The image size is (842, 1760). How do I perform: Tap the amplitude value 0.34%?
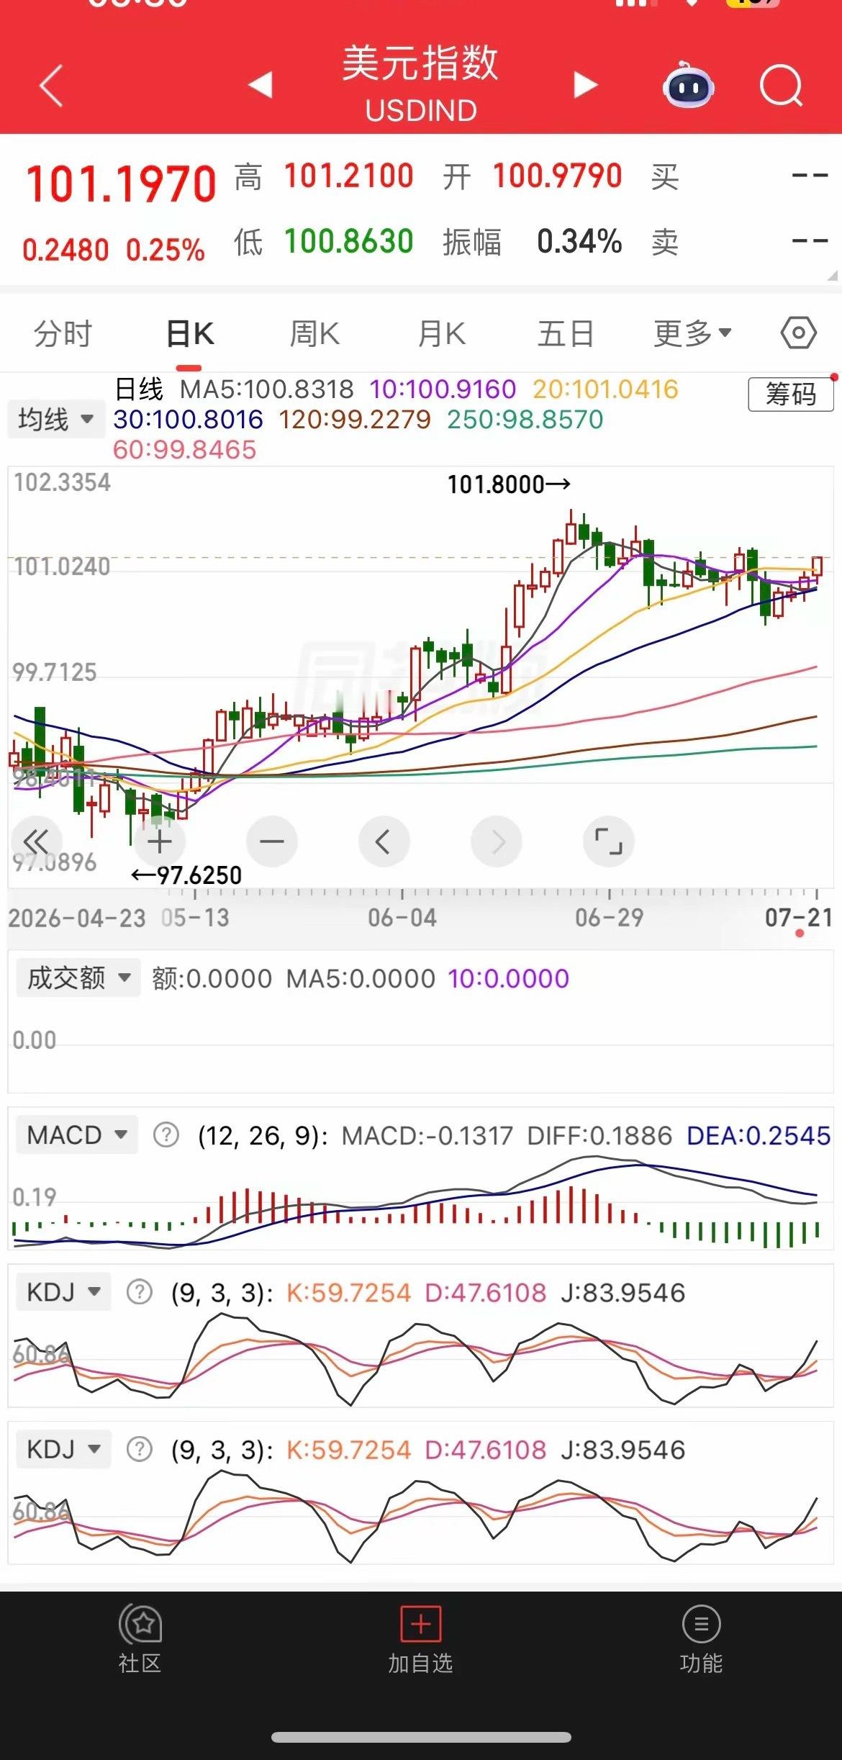coord(579,241)
